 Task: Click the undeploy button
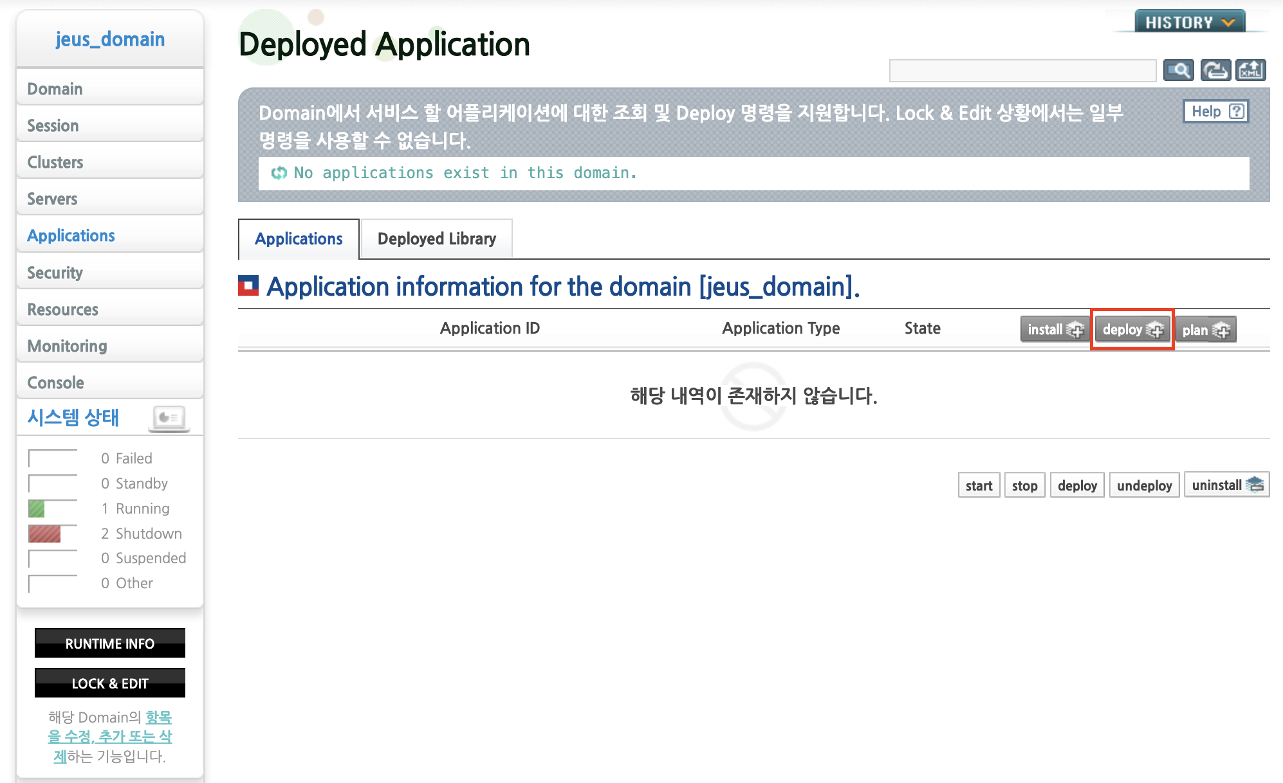1144,485
